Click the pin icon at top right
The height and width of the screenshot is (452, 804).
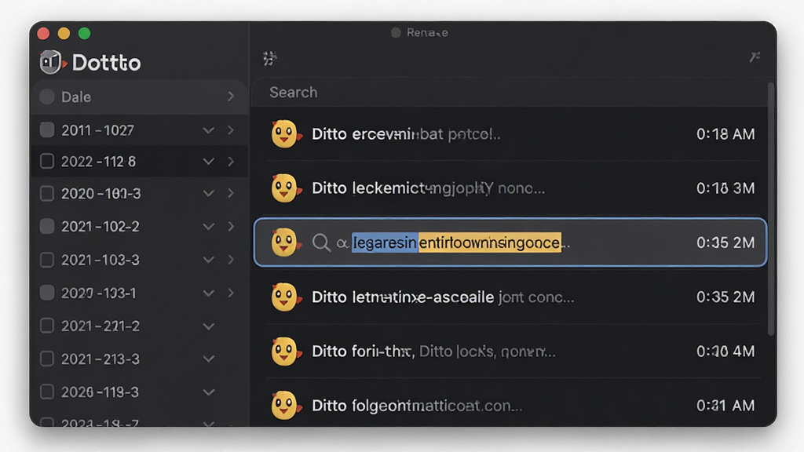(755, 56)
